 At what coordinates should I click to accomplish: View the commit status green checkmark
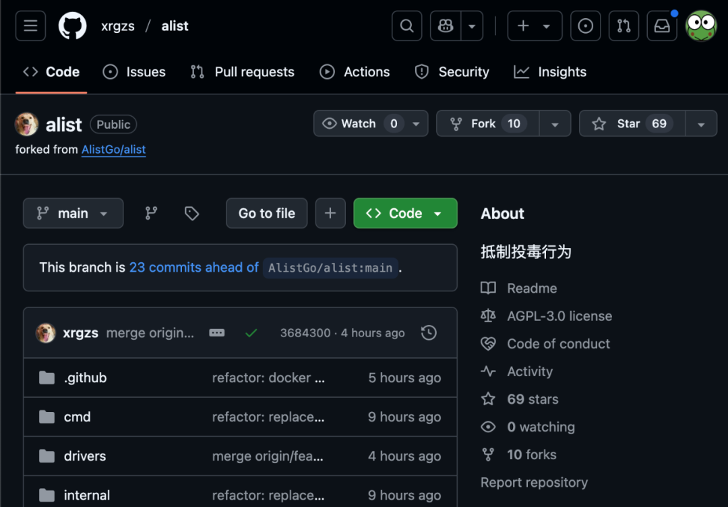tap(251, 333)
